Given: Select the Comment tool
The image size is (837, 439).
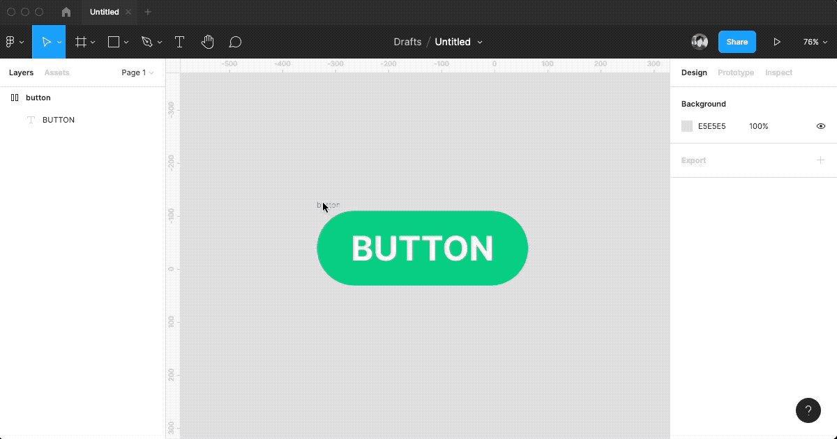Looking at the screenshot, I should point(236,42).
